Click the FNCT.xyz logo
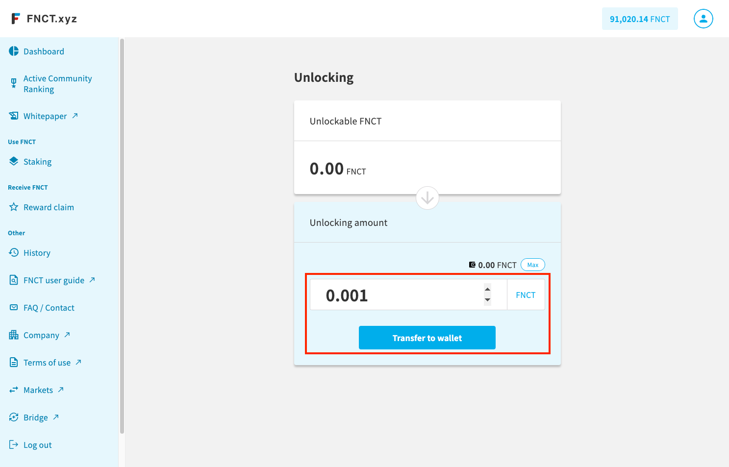Viewport: 729px width, 467px height. [44, 19]
